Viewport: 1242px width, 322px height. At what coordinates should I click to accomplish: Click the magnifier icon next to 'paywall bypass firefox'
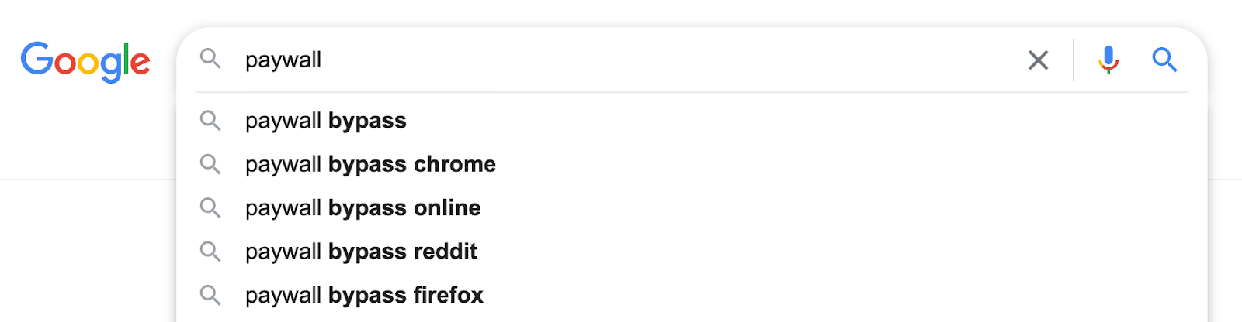(210, 295)
